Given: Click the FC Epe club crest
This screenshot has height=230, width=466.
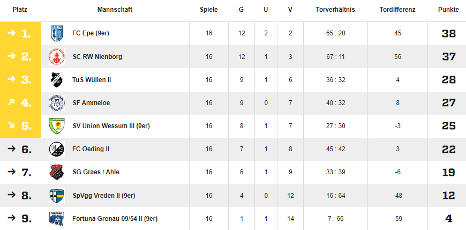Looking at the screenshot, I should pyautogui.click(x=56, y=33).
